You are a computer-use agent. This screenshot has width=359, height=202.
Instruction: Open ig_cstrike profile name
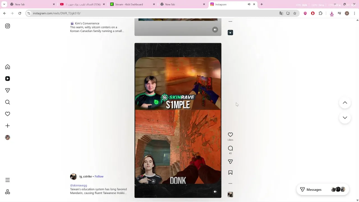point(86,176)
